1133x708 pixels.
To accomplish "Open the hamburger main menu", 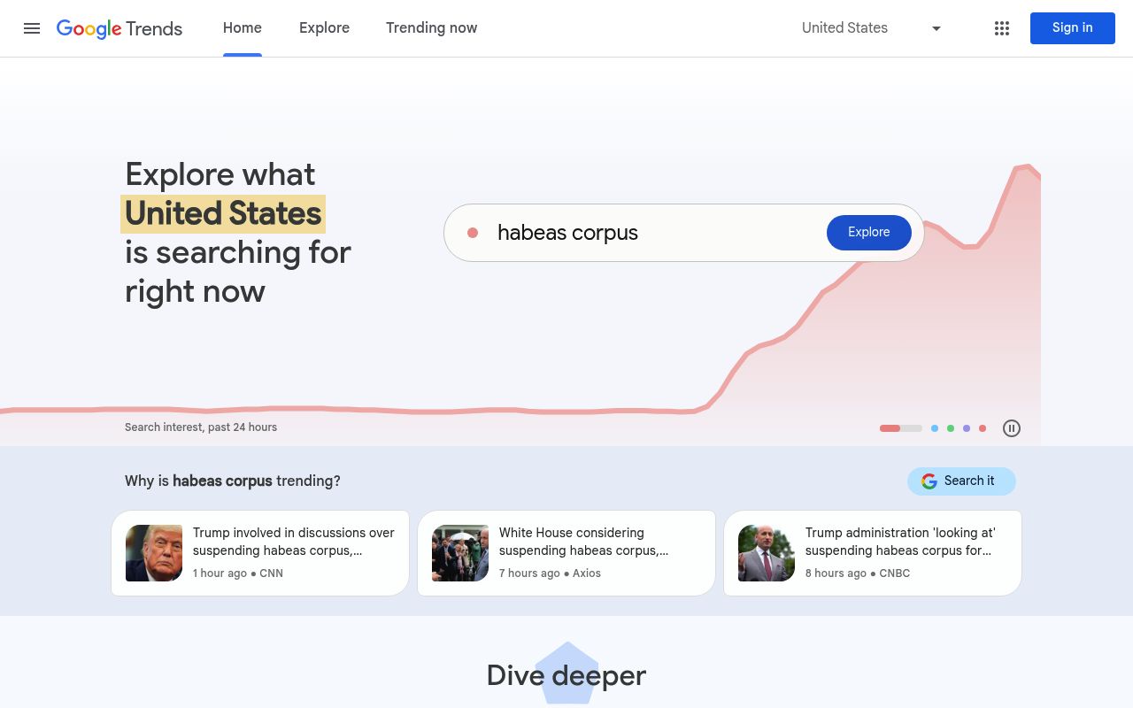I will point(32,28).
